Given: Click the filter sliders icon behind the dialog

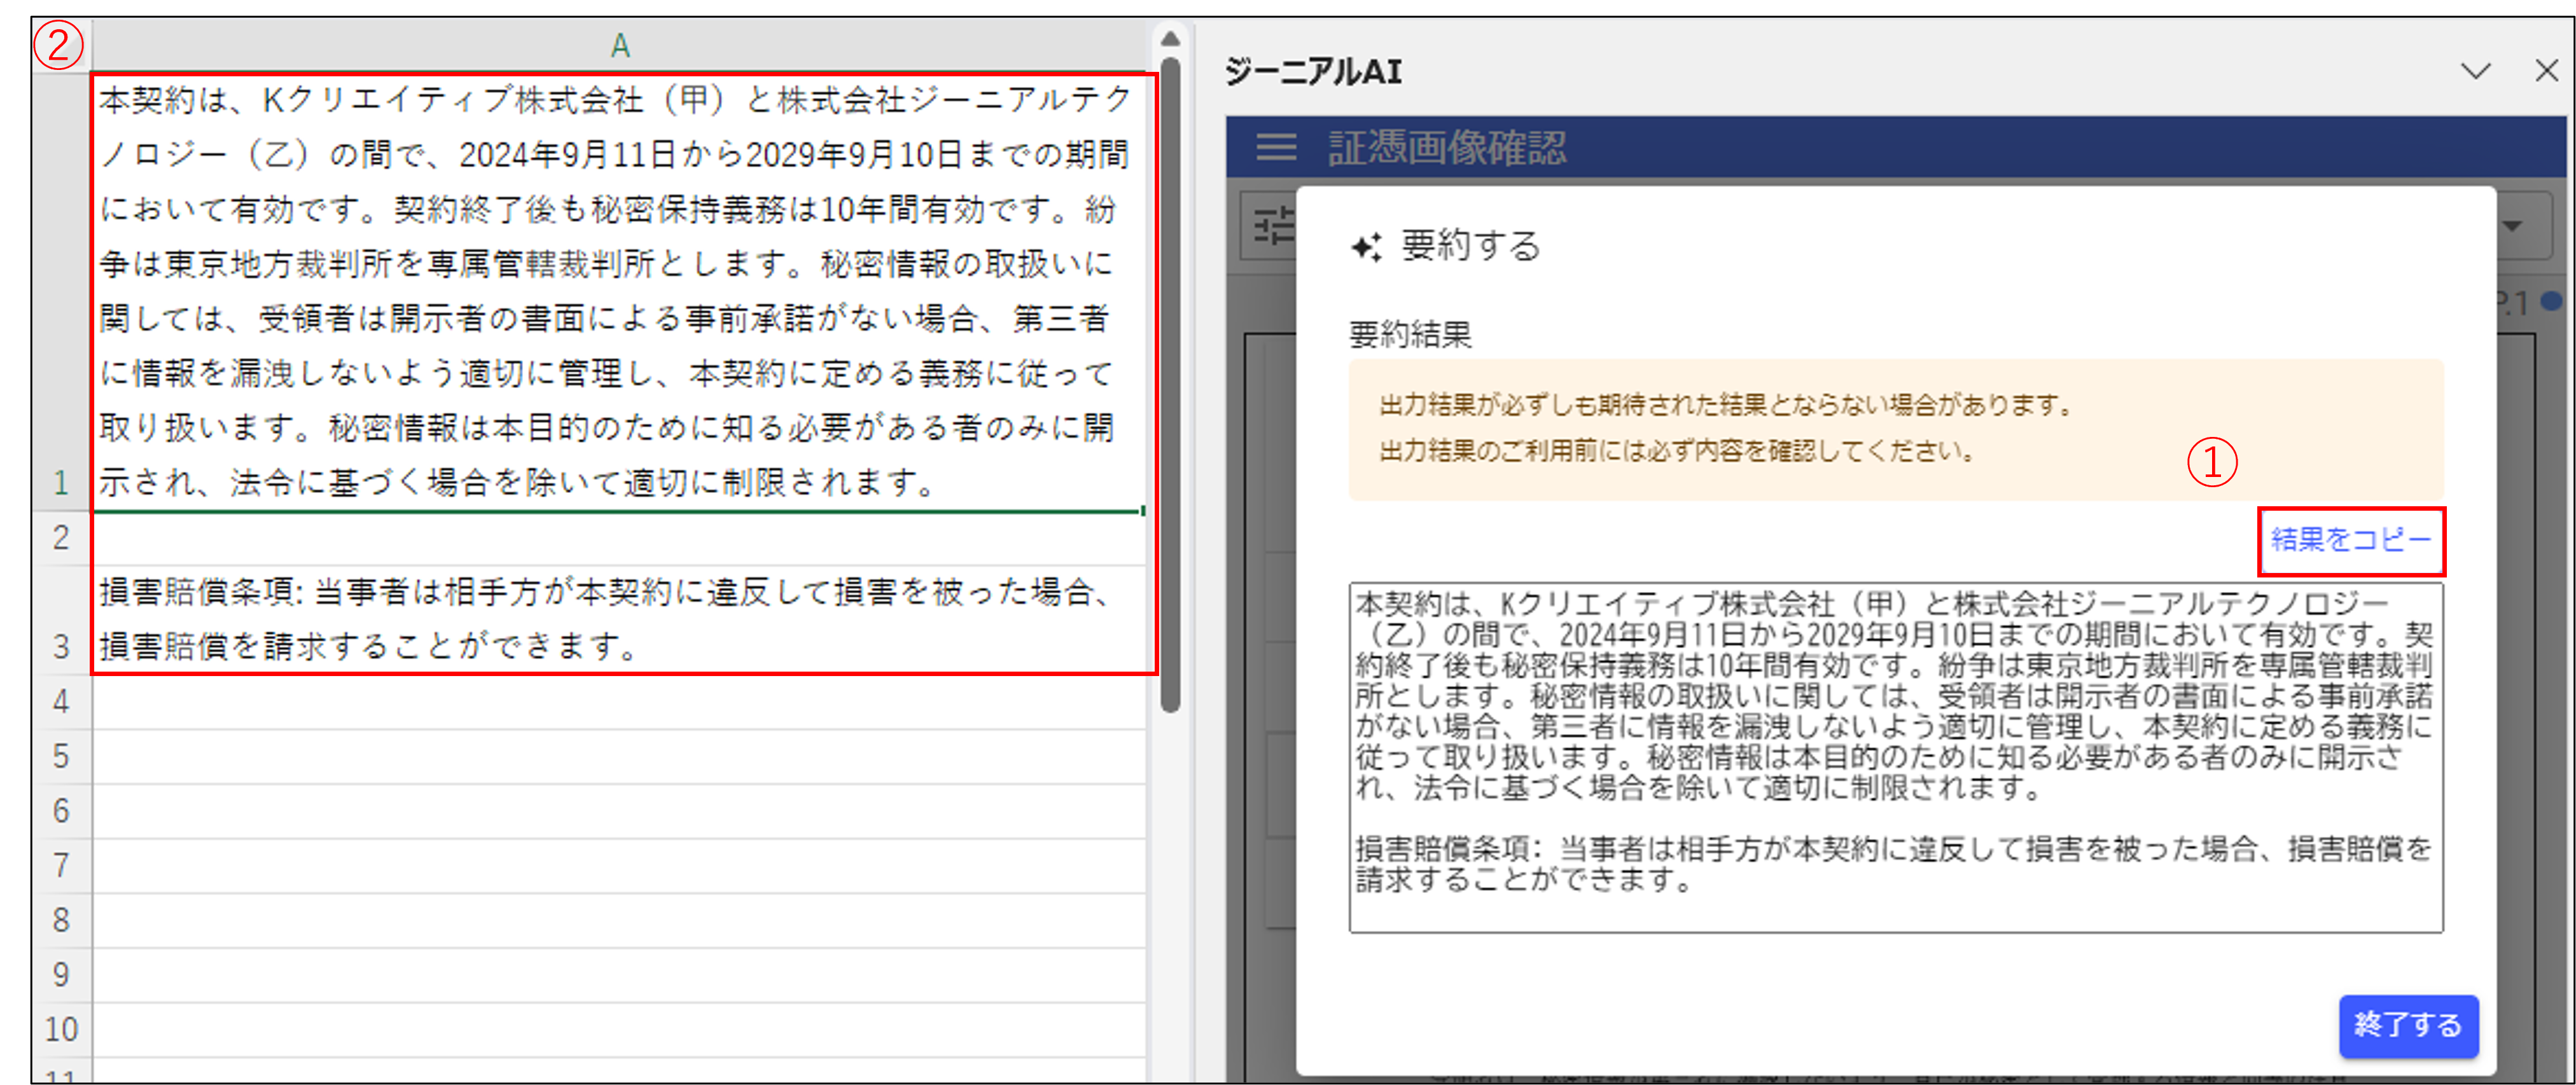Looking at the screenshot, I should (x=1273, y=227).
